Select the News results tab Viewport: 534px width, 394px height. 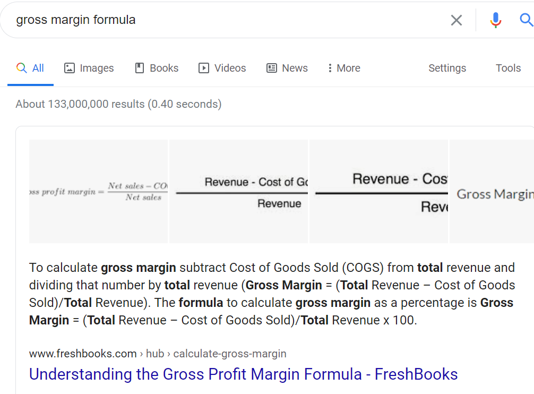(x=287, y=68)
